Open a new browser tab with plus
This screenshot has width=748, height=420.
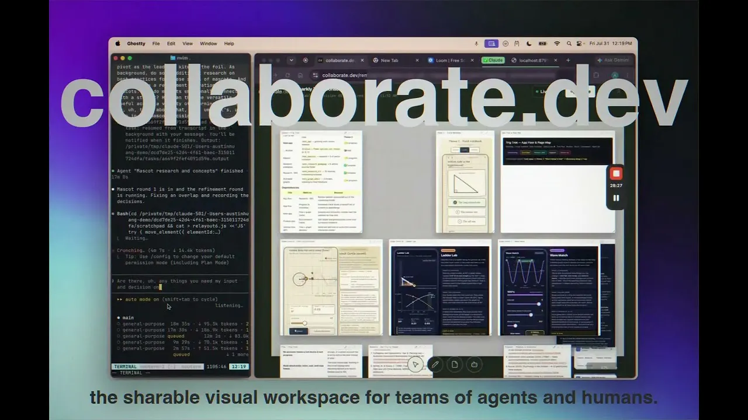[x=568, y=60]
